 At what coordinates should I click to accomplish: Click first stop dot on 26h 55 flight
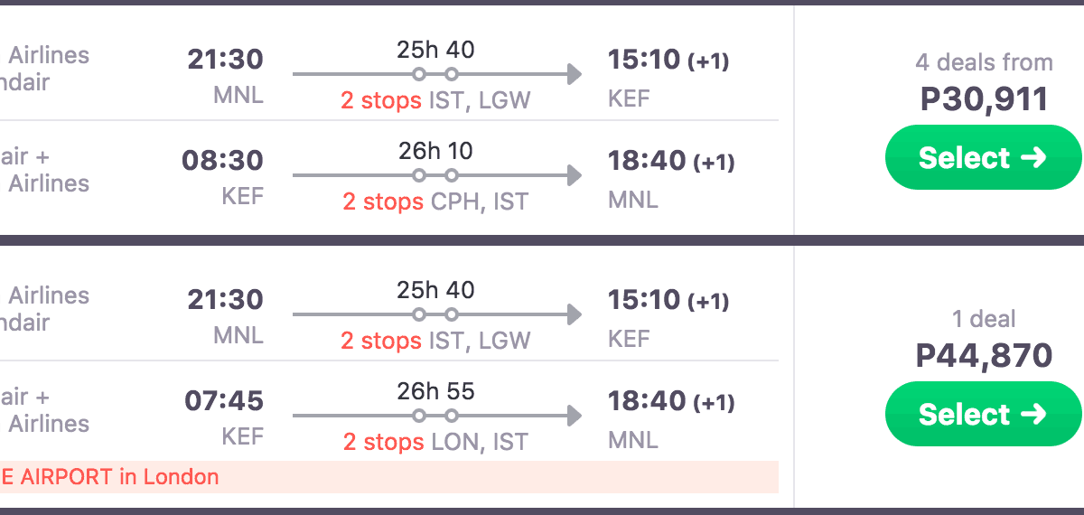pyautogui.click(x=419, y=416)
